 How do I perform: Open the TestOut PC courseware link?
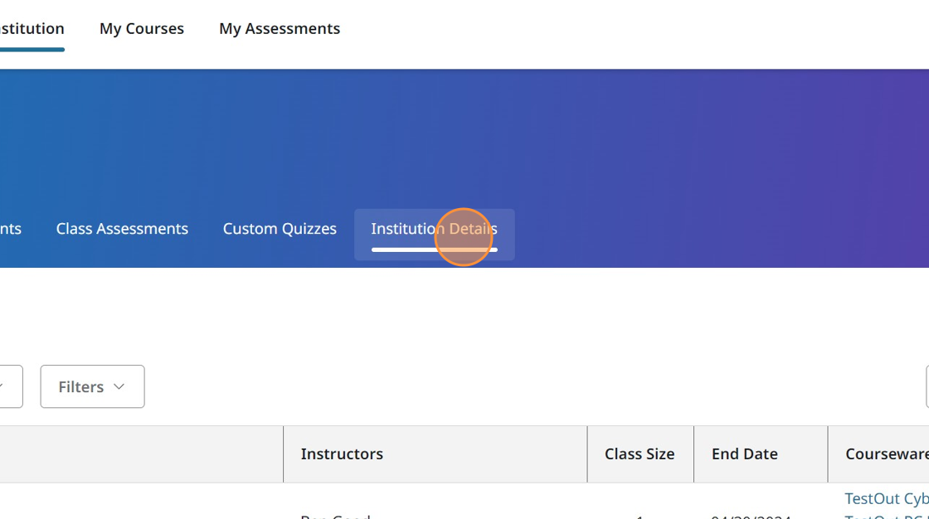tap(886, 515)
